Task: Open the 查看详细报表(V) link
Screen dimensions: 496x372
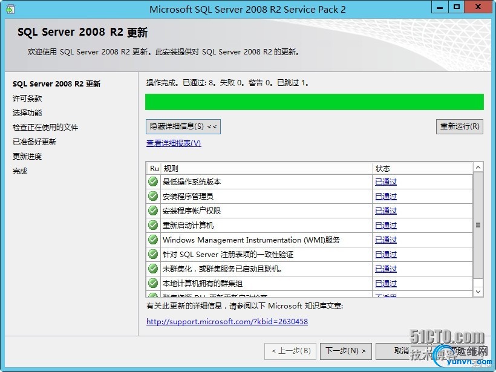Action: click(x=174, y=143)
